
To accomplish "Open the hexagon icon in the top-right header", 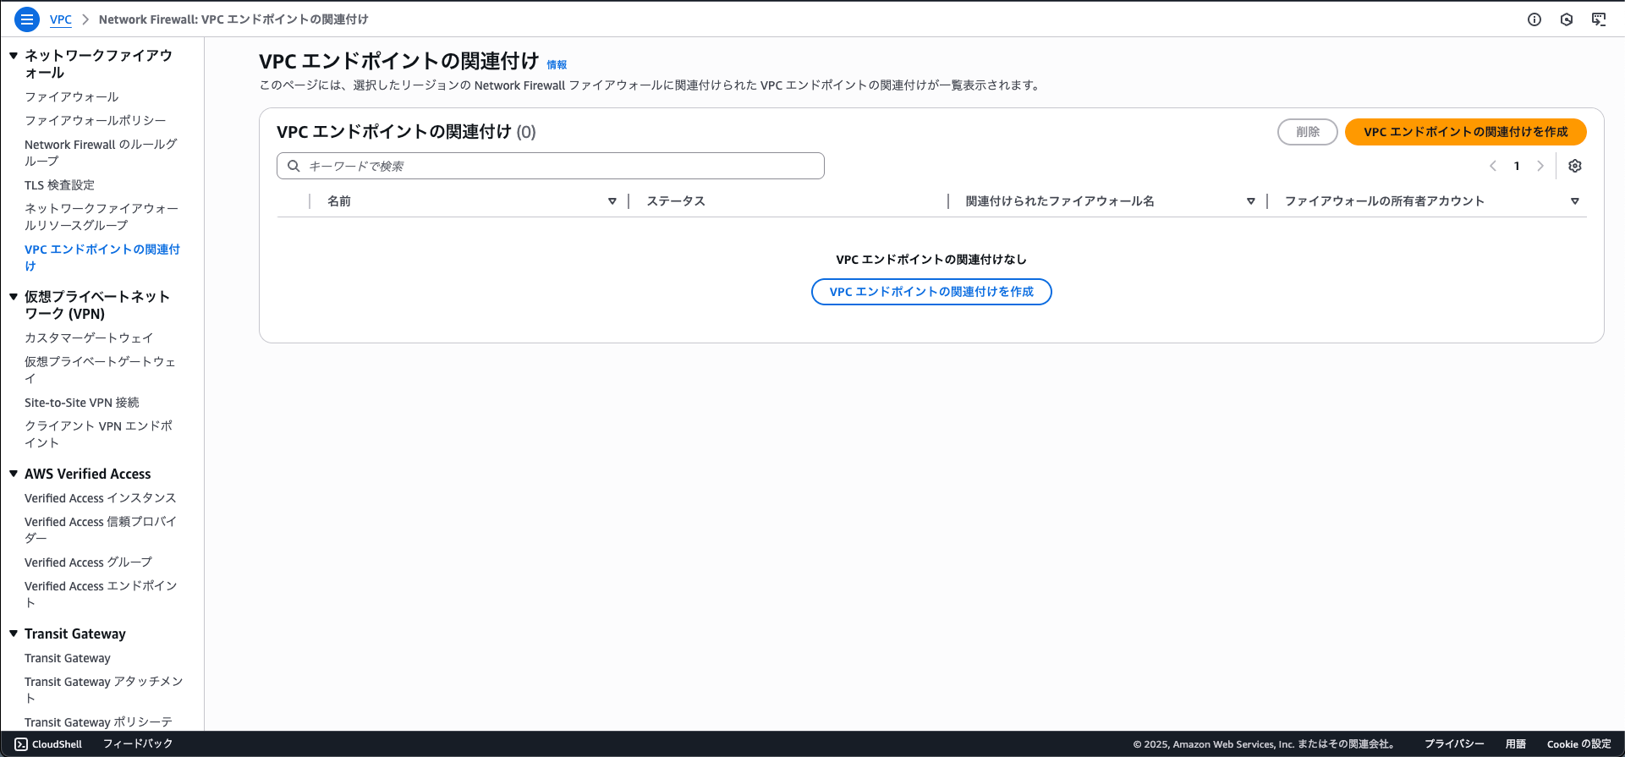I will 1567,19.
